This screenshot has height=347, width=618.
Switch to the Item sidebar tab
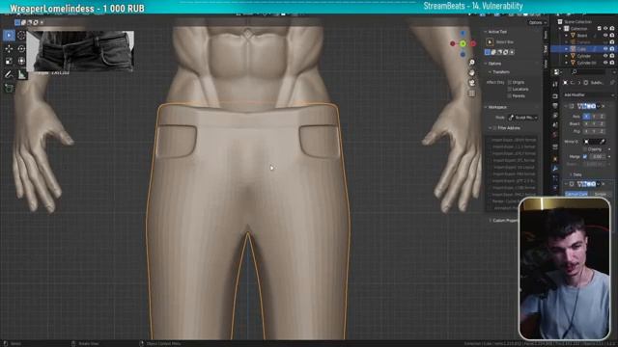pos(546,36)
